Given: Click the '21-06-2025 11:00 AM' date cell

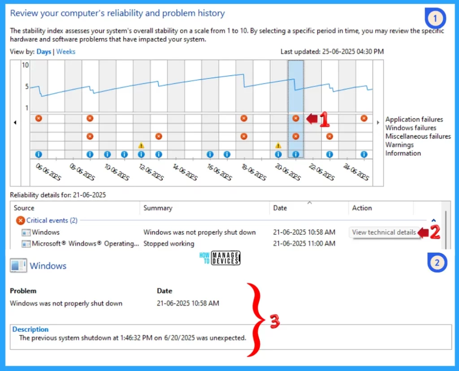Looking at the screenshot, I should pyautogui.click(x=304, y=244).
